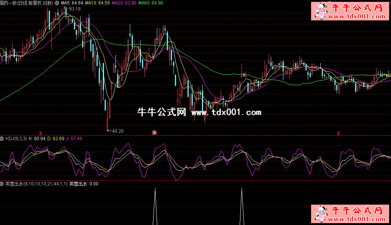The height and width of the screenshot is (225, 391).
Task: Expand the 芙蓉出水 indicator dropdown arrow
Action: (2, 183)
